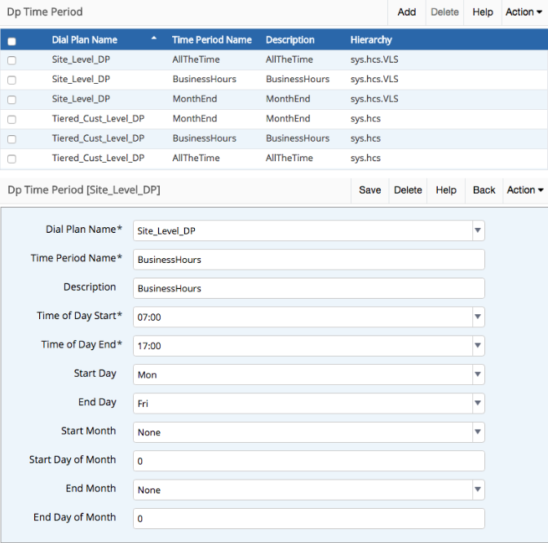Open the End Day dropdown arrow
This screenshot has height=543, width=548.
(477, 403)
